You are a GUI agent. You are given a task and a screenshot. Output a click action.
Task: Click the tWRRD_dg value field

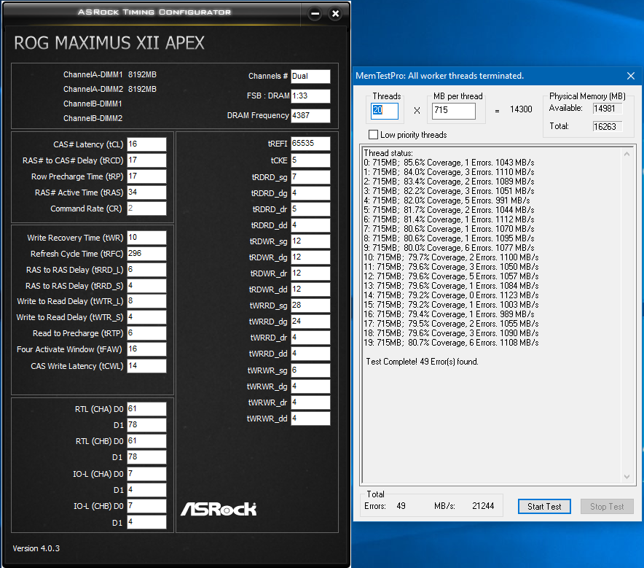coord(310,322)
